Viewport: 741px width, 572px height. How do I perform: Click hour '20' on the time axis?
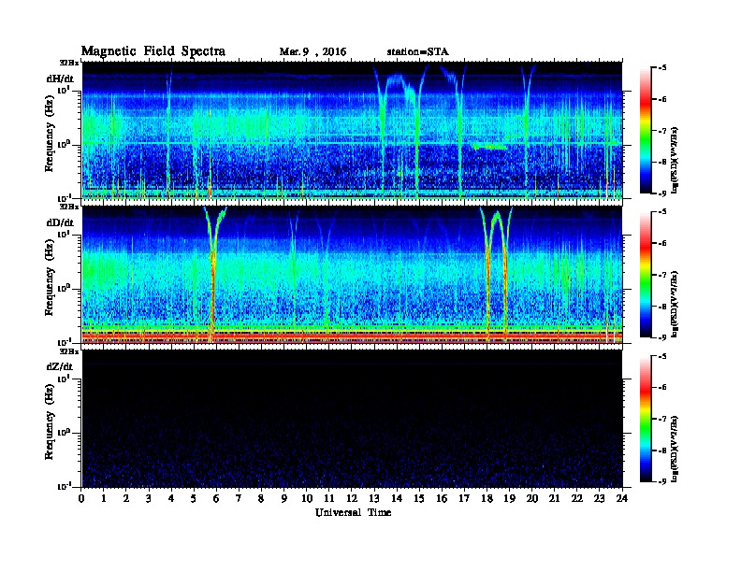(x=532, y=498)
